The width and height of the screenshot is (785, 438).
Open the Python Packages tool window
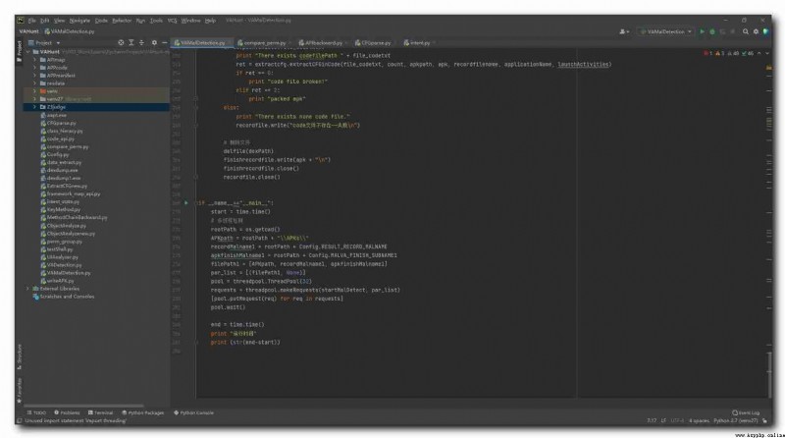(143, 412)
